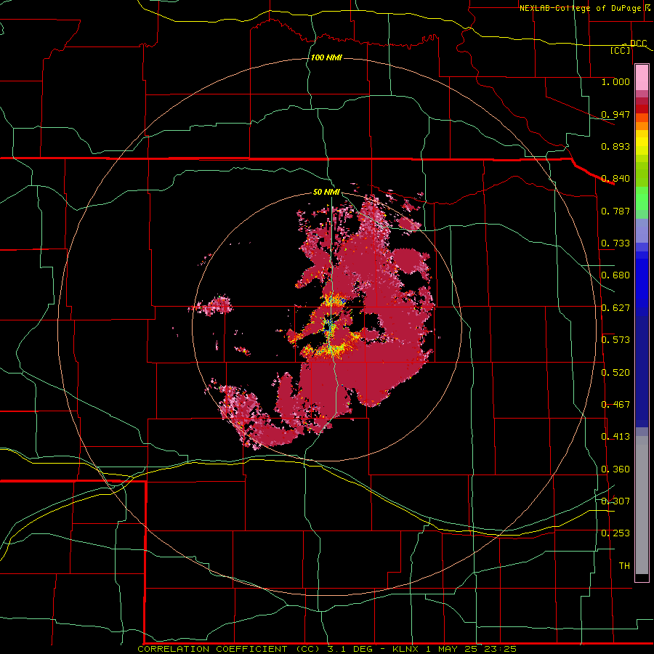Click the light pink top color bar segment
This screenshot has width=654, height=654.
(x=642, y=77)
